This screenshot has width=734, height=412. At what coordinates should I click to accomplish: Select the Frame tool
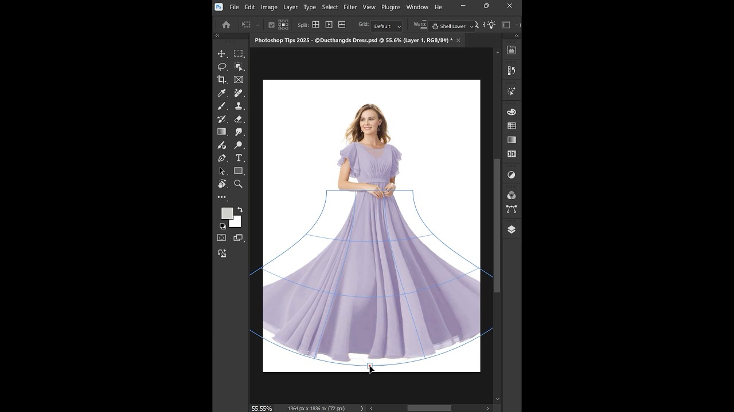pos(239,80)
